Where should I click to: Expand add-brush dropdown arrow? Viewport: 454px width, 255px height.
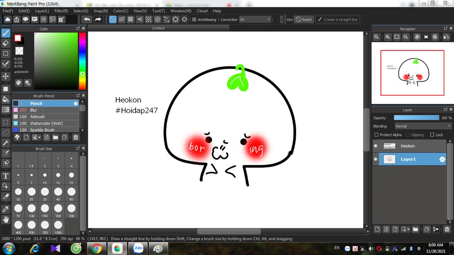point(39,138)
